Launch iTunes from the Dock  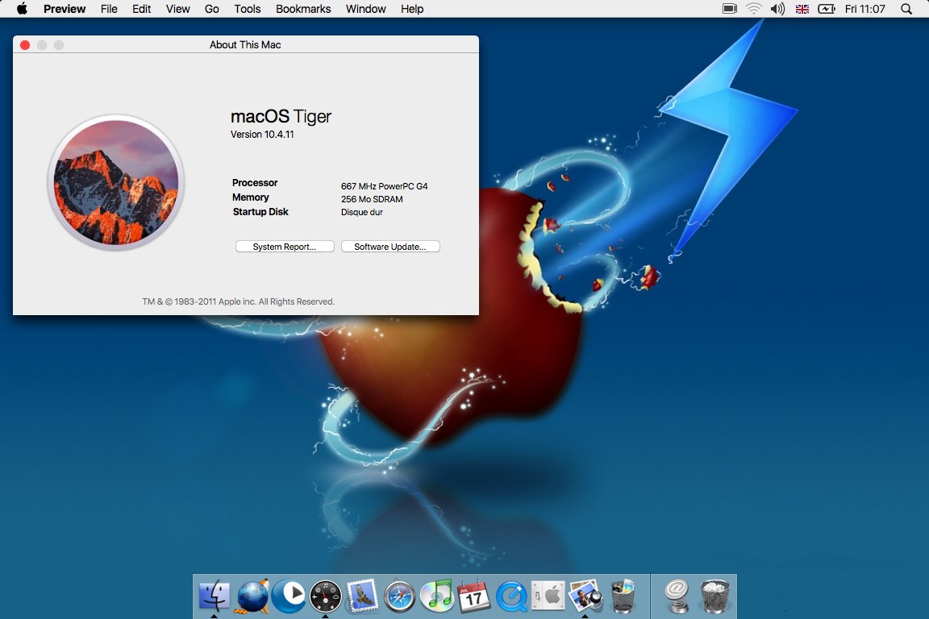(436, 596)
